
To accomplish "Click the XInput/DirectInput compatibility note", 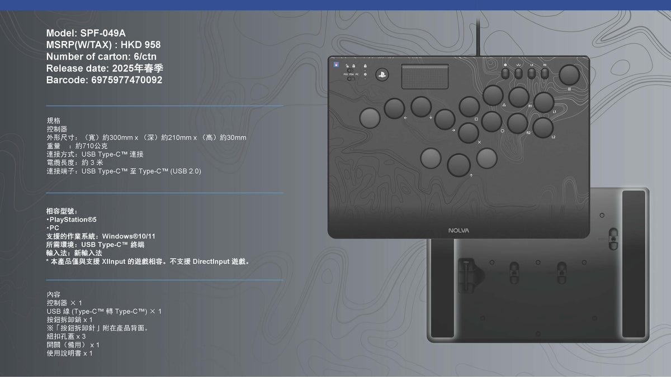I will (x=149, y=261).
